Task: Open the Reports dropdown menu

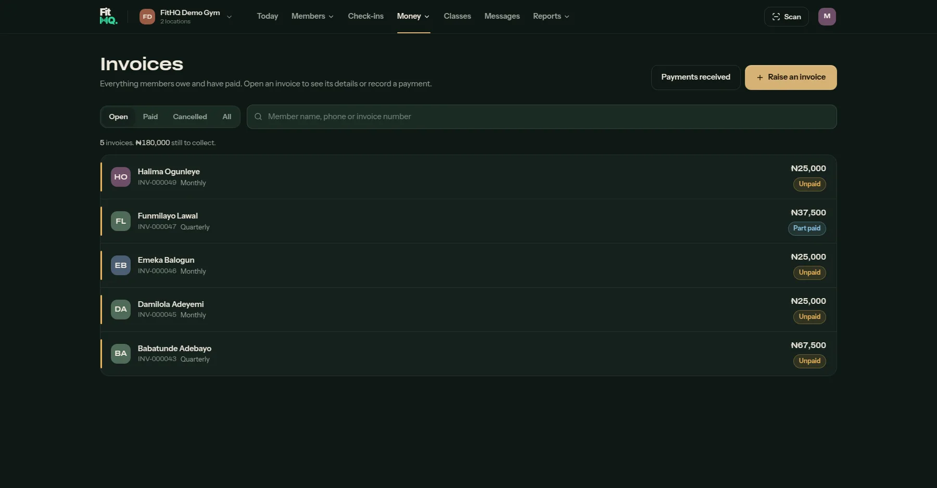Action: [x=551, y=16]
